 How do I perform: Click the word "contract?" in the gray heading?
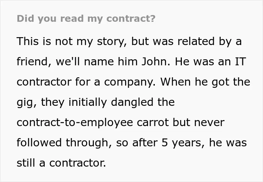click(131, 18)
